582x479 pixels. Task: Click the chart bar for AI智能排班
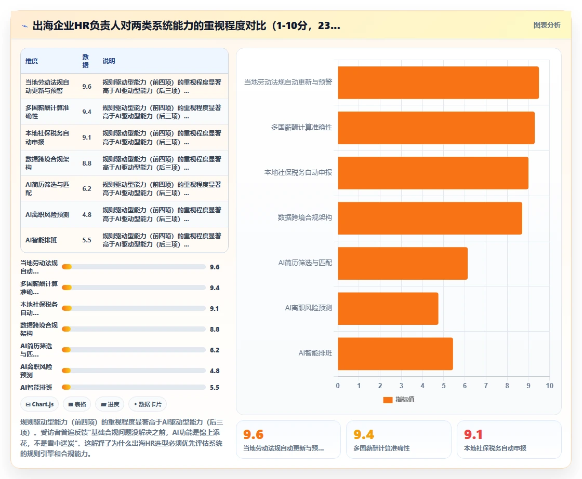(395, 354)
